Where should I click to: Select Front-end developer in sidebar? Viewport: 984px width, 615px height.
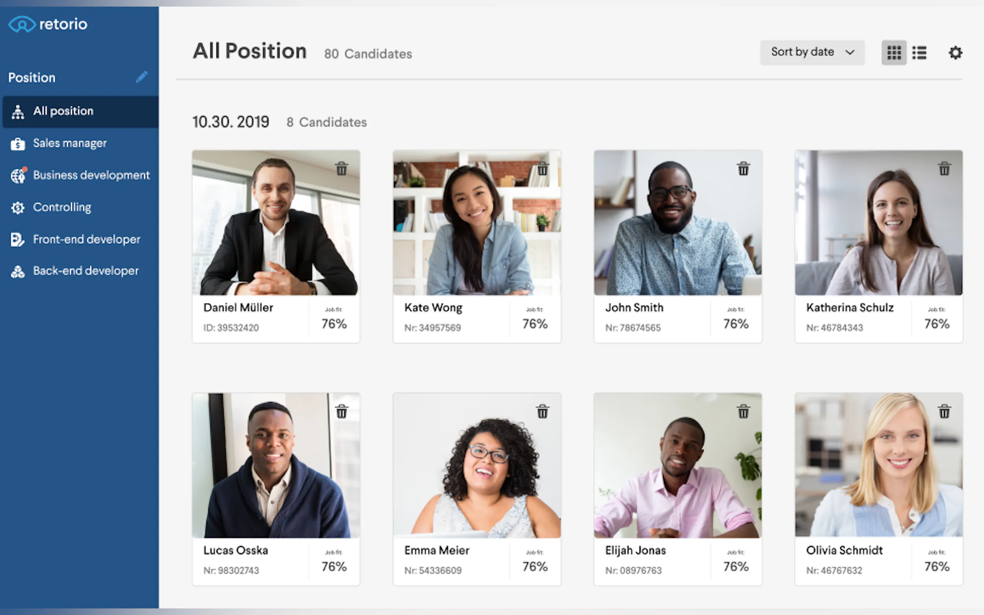tap(86, 240)
